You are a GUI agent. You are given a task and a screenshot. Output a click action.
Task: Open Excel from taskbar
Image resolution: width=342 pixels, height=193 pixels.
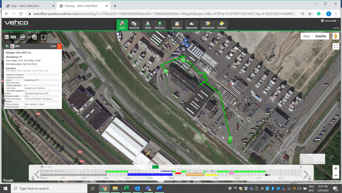click(x=126, y=188)
